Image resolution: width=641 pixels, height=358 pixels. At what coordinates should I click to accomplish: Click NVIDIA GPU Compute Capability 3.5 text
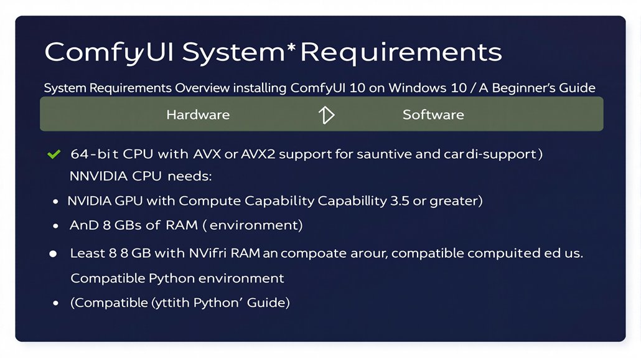pyautogui.click(x=274, y=200)
